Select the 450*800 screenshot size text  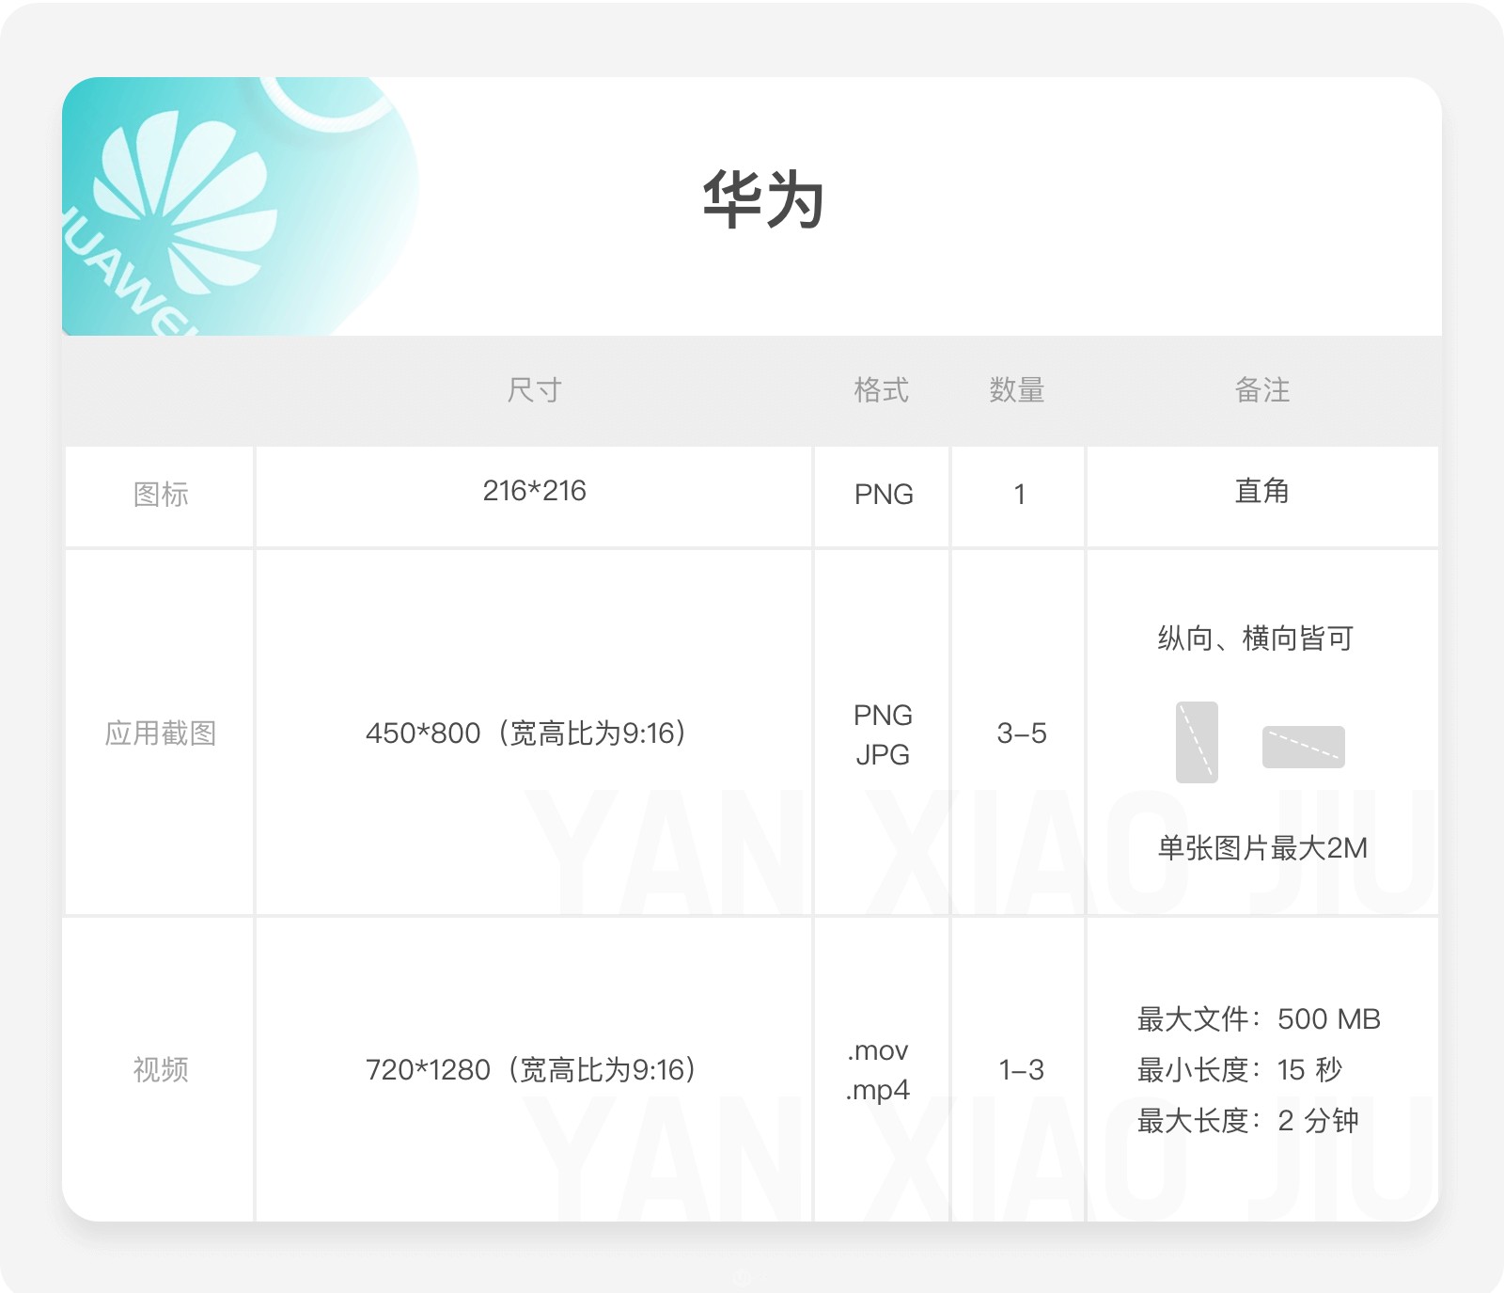(527, 733)
